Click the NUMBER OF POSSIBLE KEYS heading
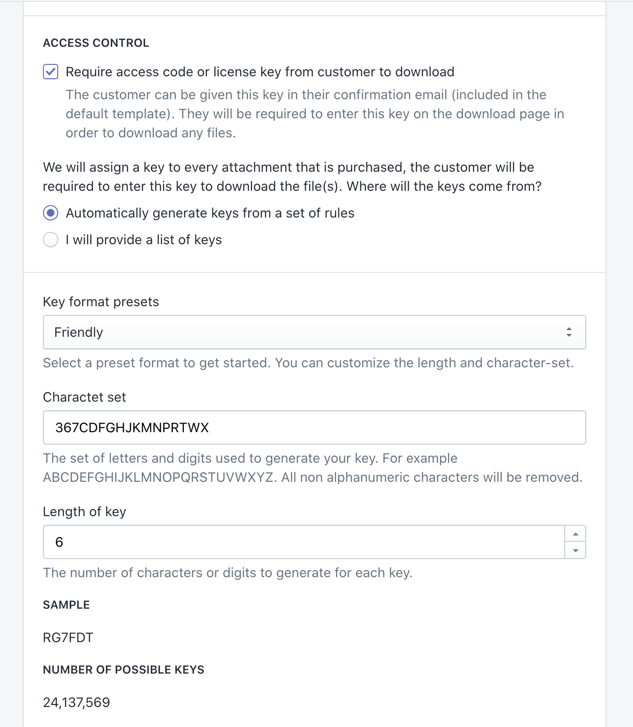Screen dimensions: 633x727 (123, 669)
